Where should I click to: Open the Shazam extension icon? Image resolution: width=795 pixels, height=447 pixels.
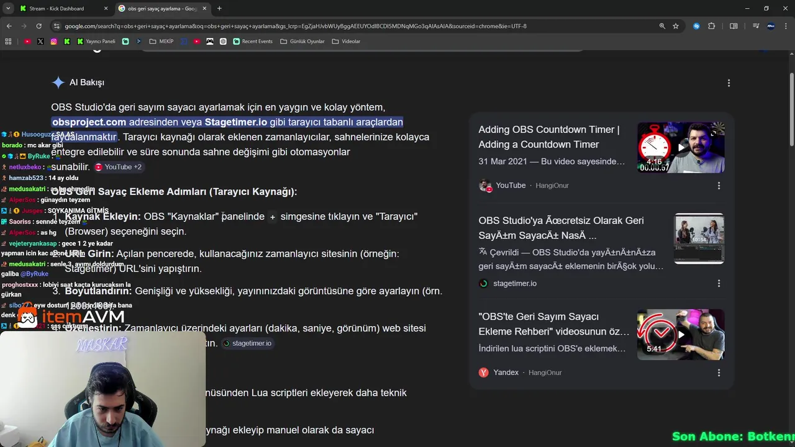click(x=696, y=26)
